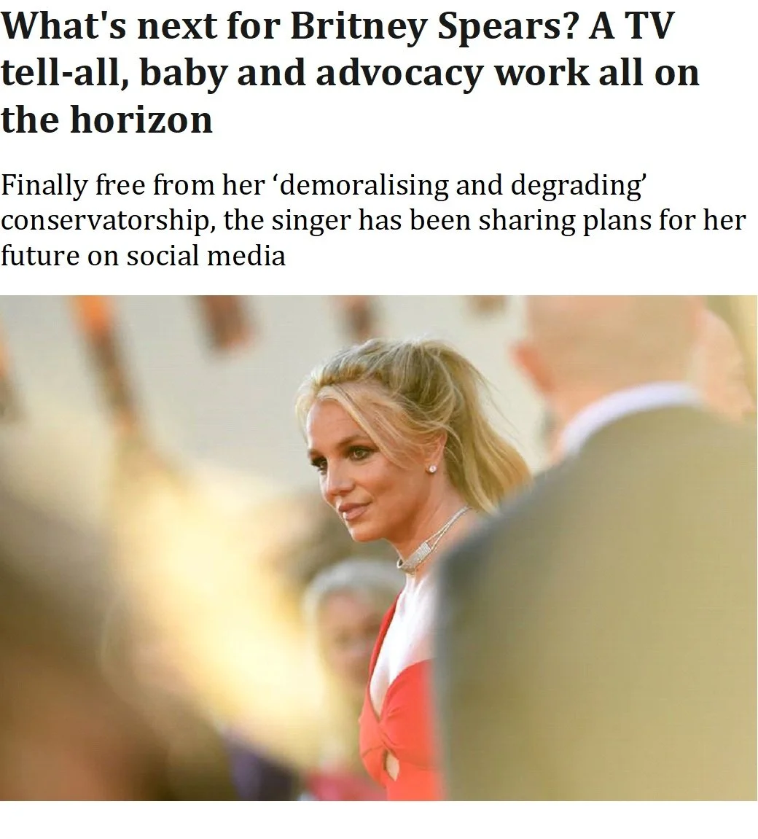Viewport: 758px width, 839px height.
Task: Open the main article photo
Action: coord(379,548)
